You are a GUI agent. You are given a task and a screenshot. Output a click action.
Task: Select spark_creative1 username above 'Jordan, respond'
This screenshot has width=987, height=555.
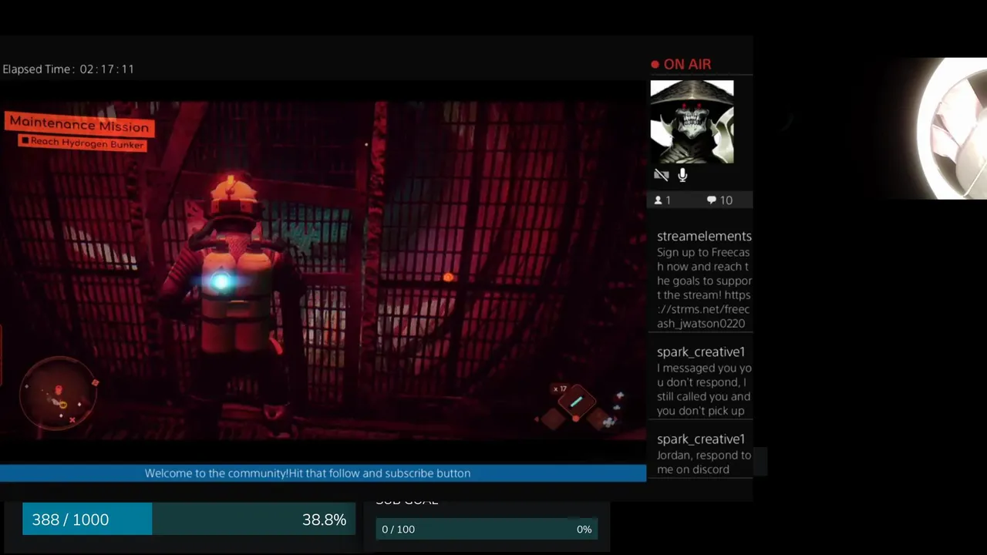[701, 439]
